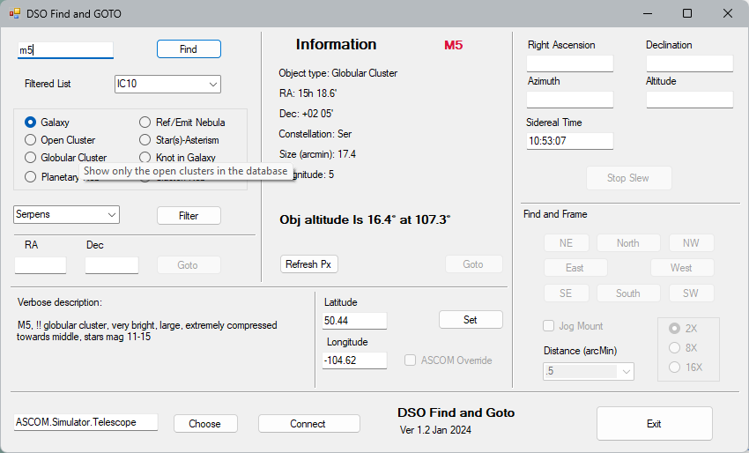Select the Planetary radio button
749x453 pixels.
[30, 177]
